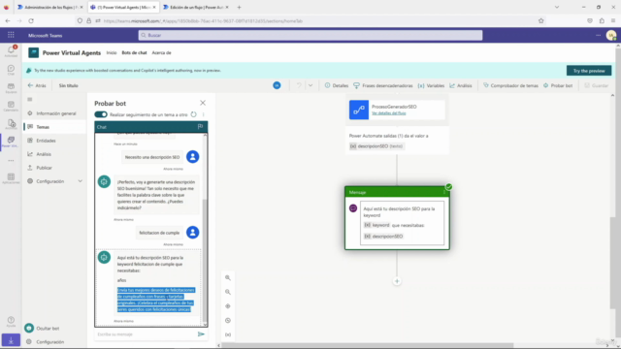
Task: Open the user profile avatar
Action: pyautogui.click(x=611, y=36)
